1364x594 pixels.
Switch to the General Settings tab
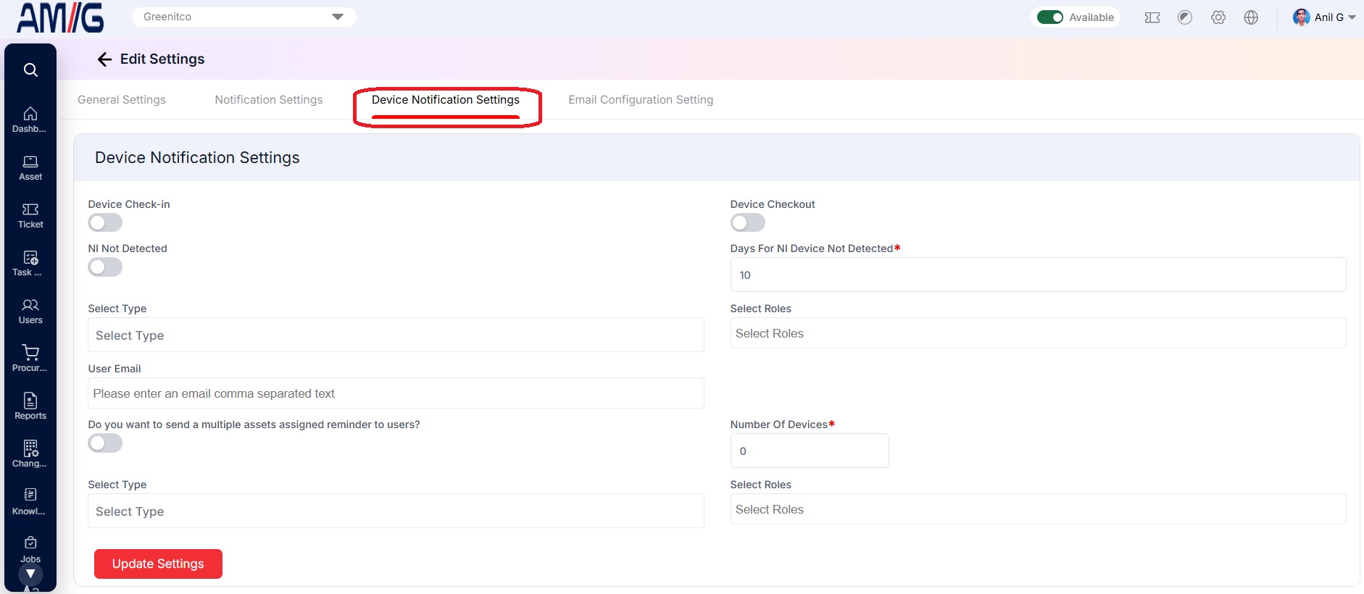pyautogui.click(x=122, y=100)
